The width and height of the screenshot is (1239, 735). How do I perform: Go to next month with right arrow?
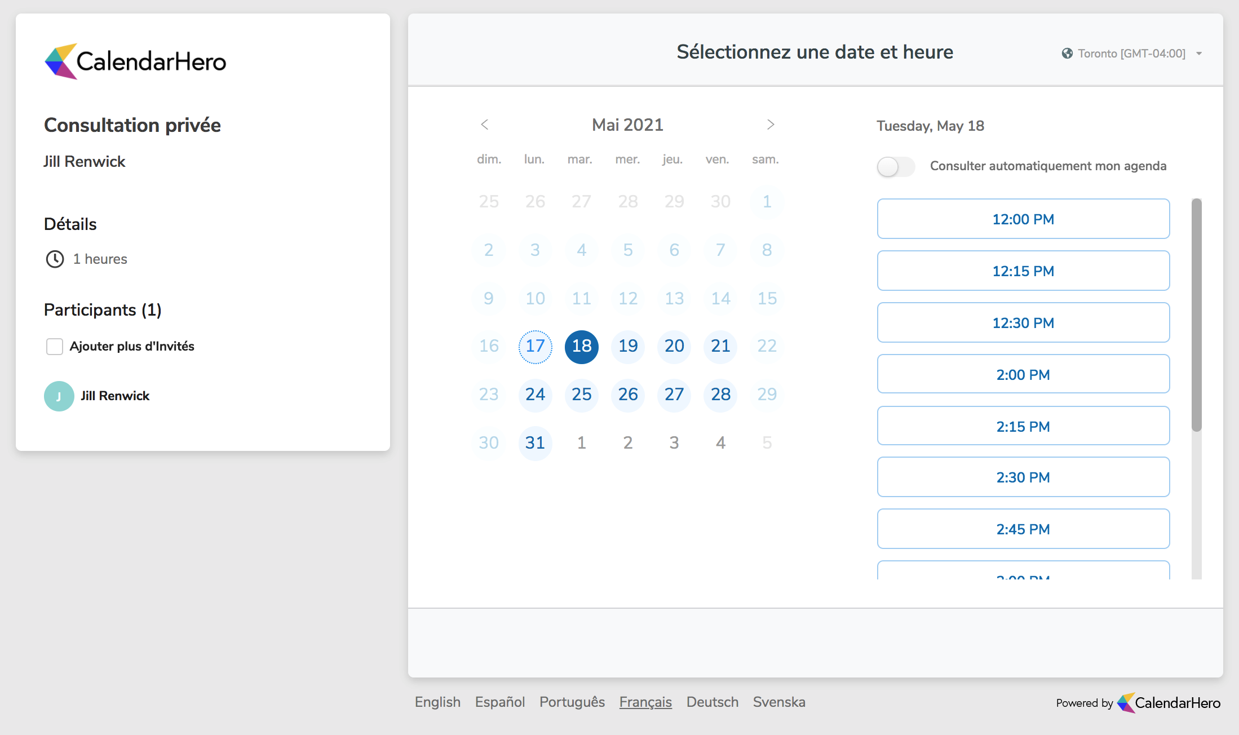click(x=771, y=125)
